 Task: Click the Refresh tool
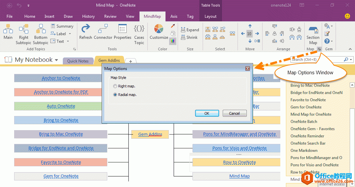86,32
